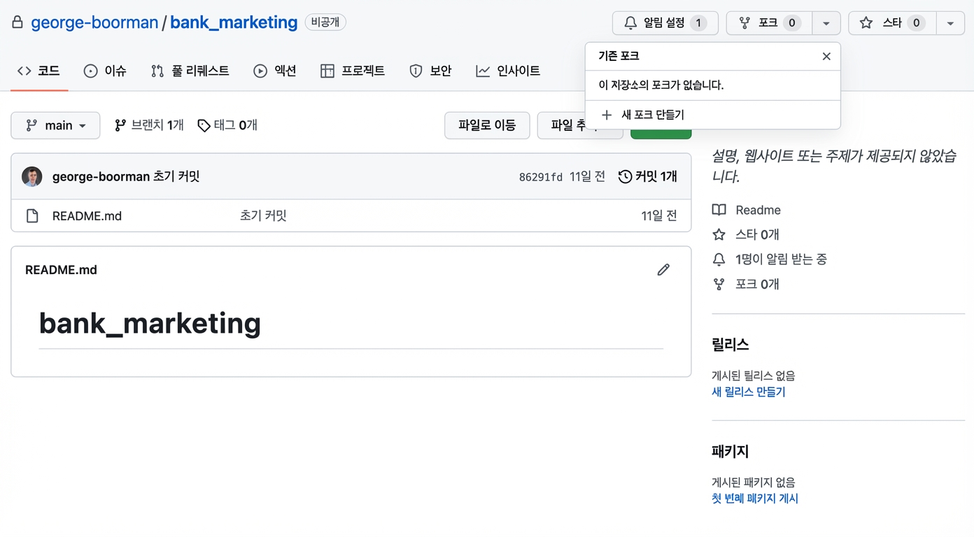
Task: Click the 비공개 visibility badge
Action: (325, 22)
